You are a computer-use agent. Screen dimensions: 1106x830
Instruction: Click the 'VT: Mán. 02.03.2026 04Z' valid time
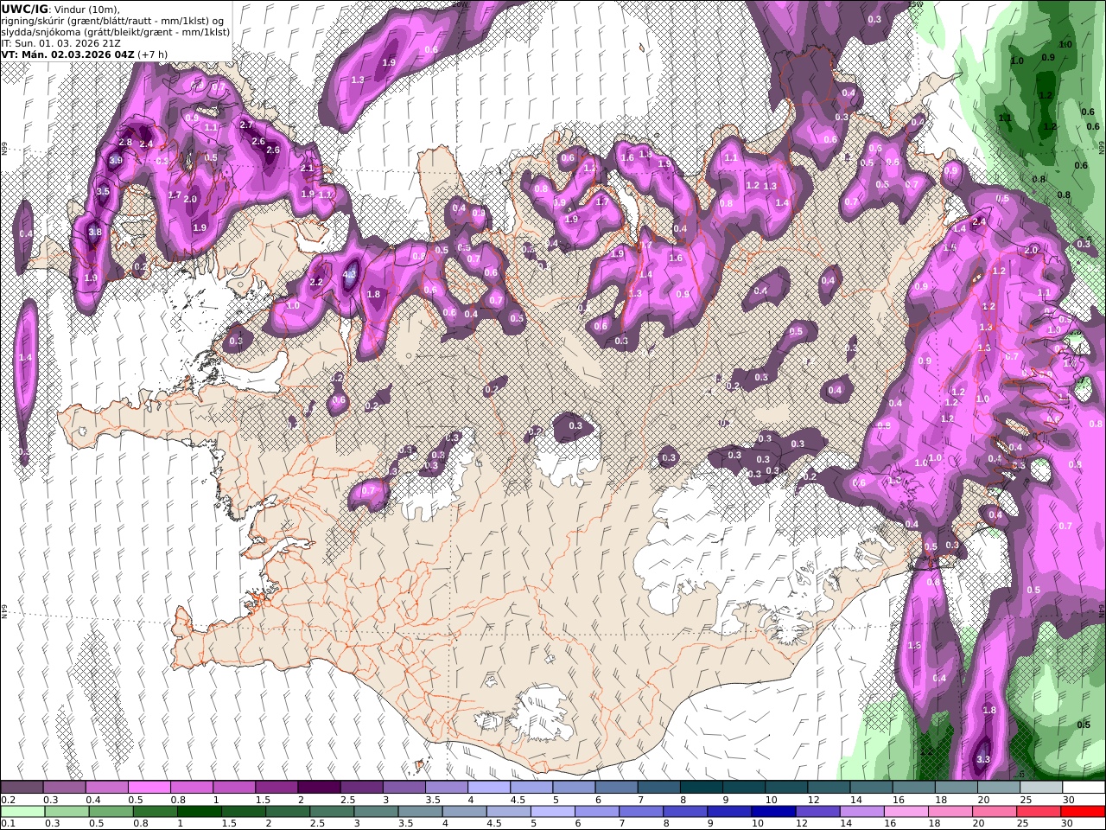point(67,54)
